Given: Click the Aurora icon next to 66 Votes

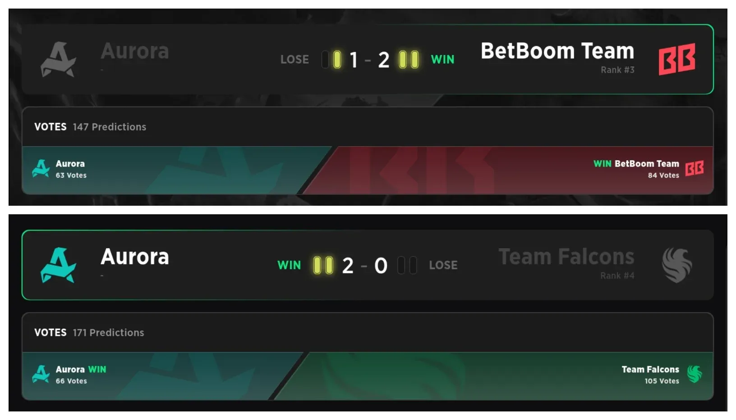Looking at the screenshot, I should 41,375.
